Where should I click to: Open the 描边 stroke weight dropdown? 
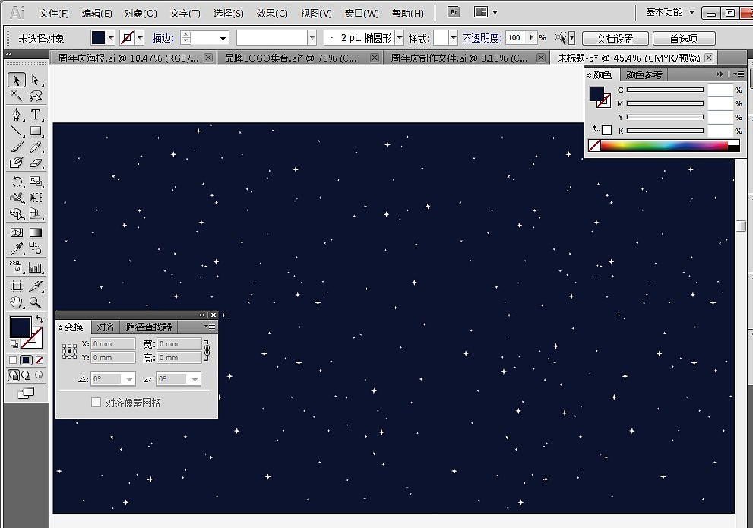pyautogui.click(x=223, y=38)
